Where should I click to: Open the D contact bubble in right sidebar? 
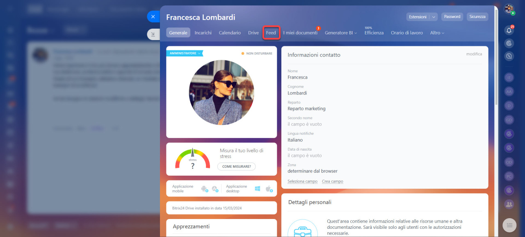[x=509, y=106]
